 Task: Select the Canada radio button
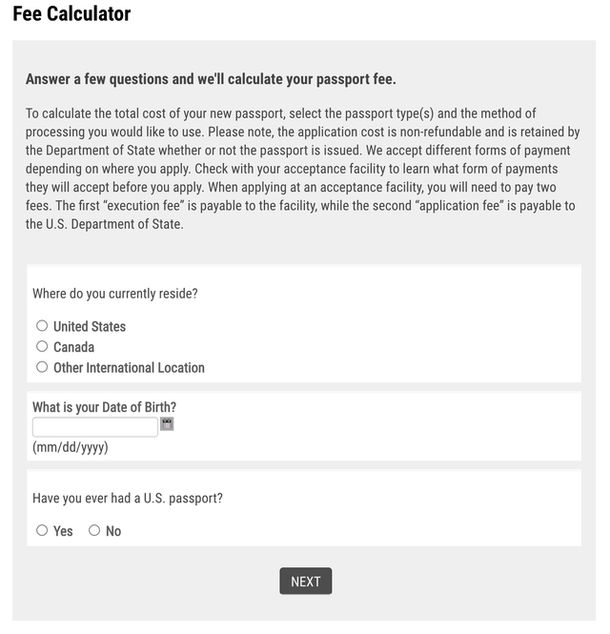coord(42,346)
